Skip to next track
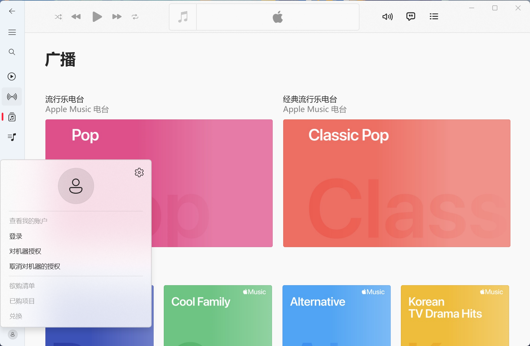Image resolution: width=530 pixels, height=346 pixels. [117, 17]
